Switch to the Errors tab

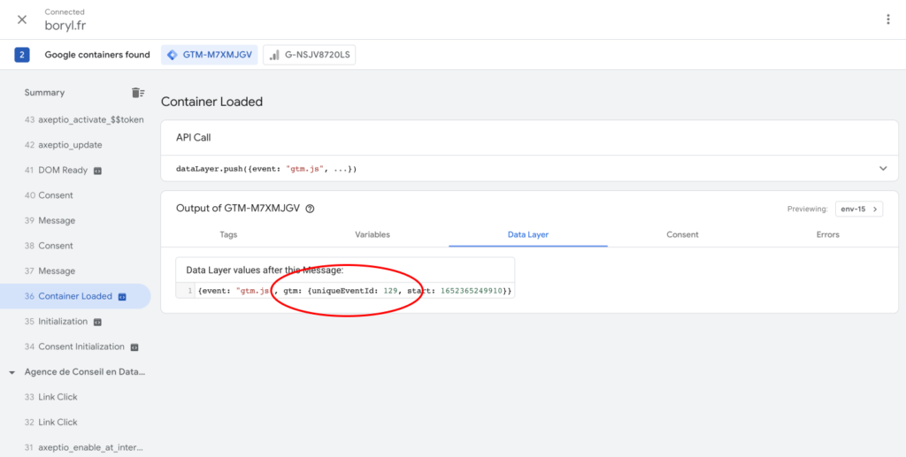click(x=828, y=235)
